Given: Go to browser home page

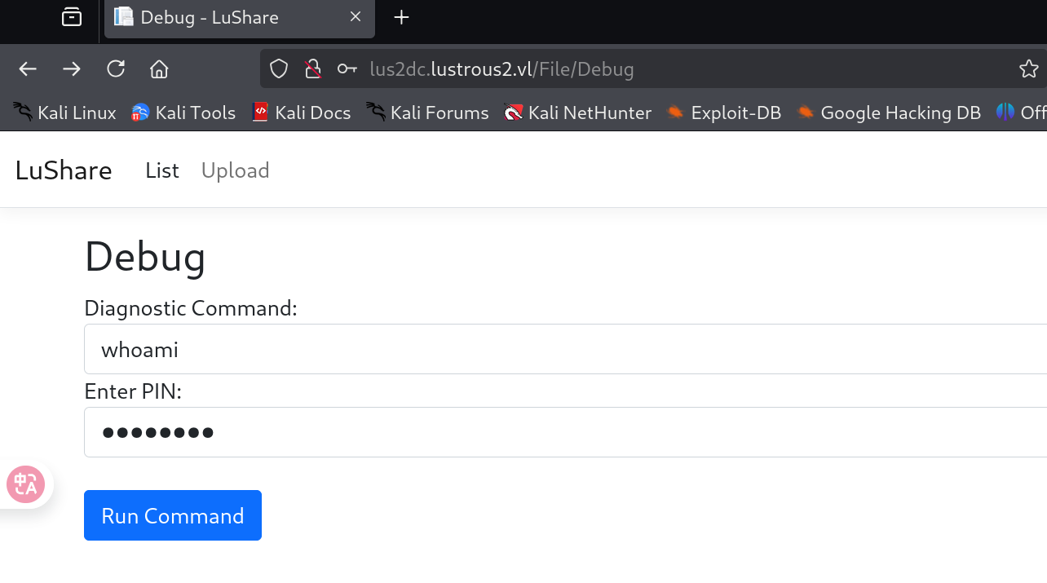Looking at the screenshot, I should click(x=159, y=69).
